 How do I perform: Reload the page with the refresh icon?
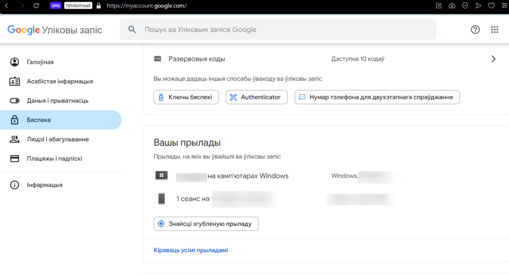(36, 5)
